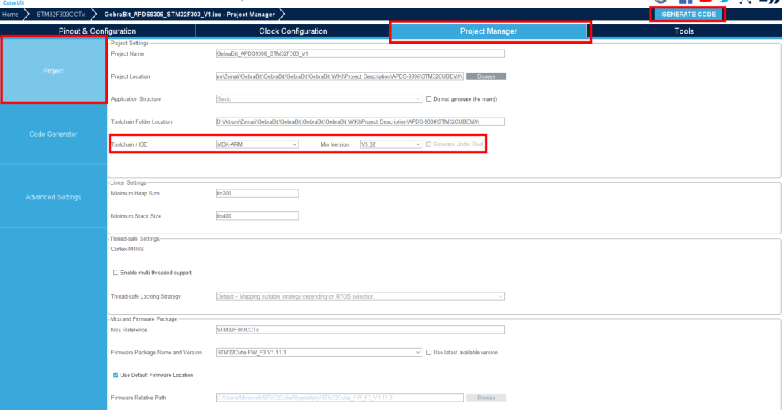
Task: Click Browse next to Project Location
Action: tap(486, 76)
